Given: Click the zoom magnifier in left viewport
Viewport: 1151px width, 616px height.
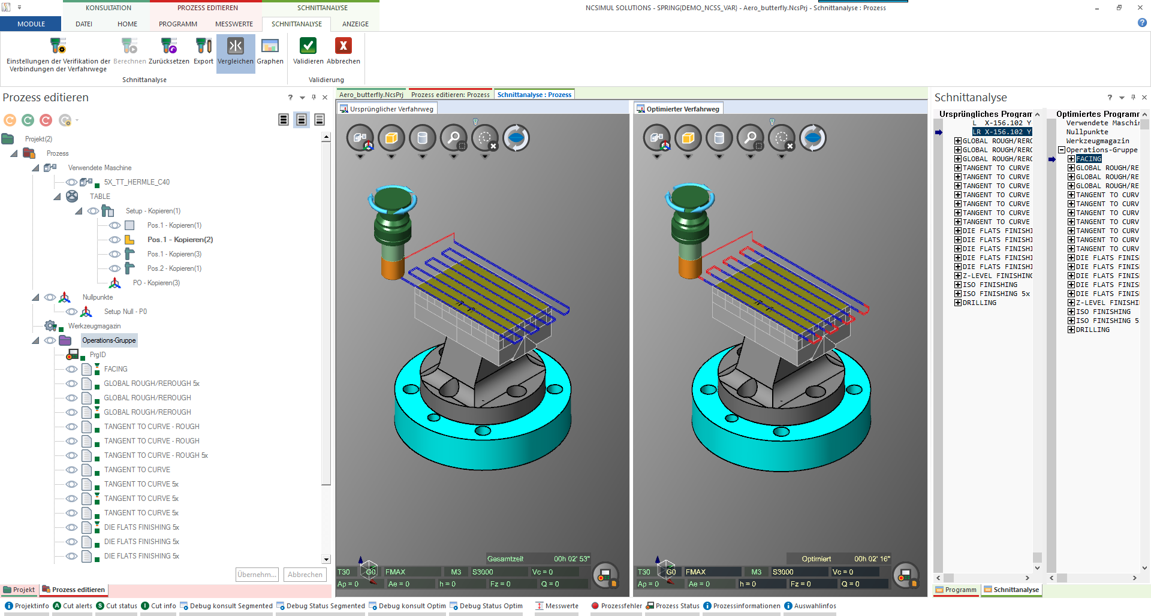Looking at the screenshot, I should click(454, 138).
